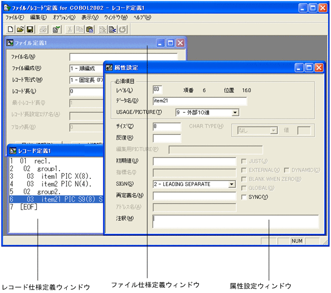Toggle the GLOBAL(G) checkbox

point(244,188)
